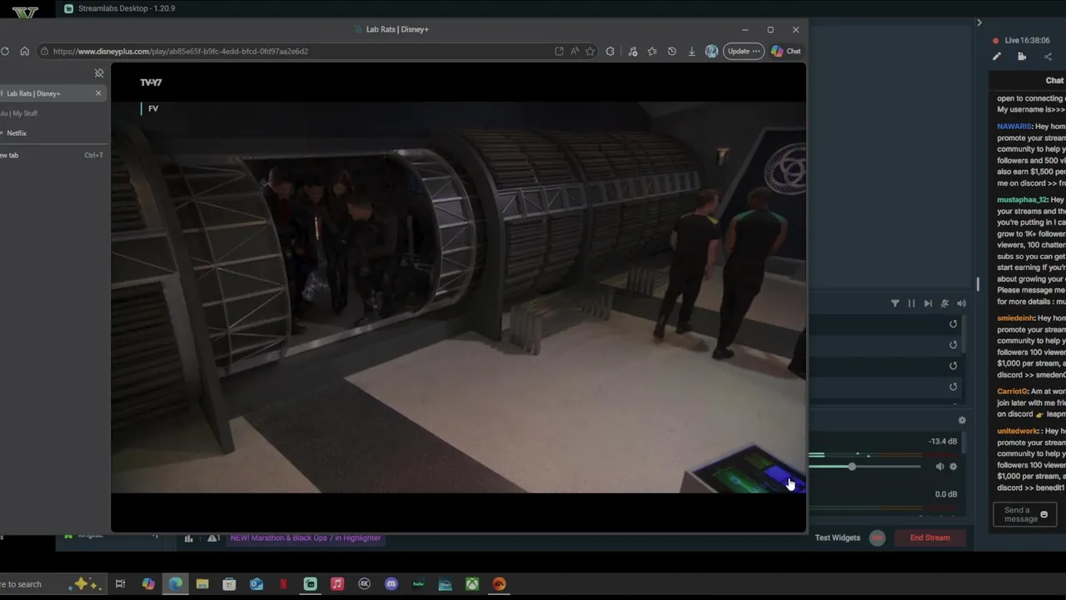
Task: Open the chat emoji picker
Action: coord(1044,515)
